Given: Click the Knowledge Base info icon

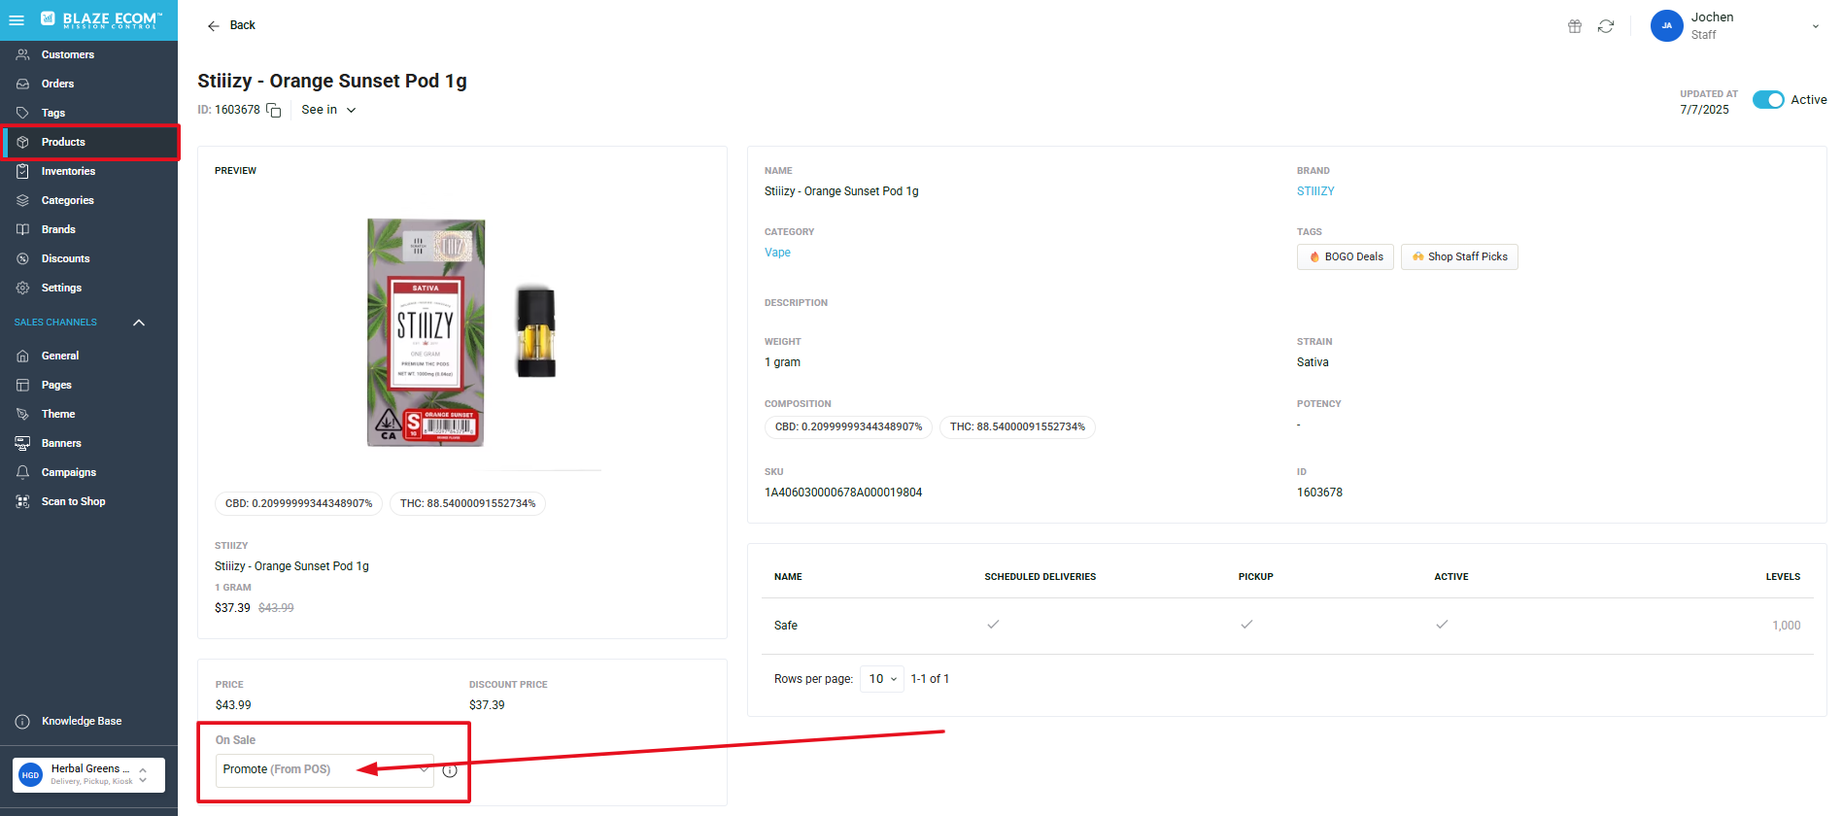Looking at the screenshot, I should click(x=22, y=722).
